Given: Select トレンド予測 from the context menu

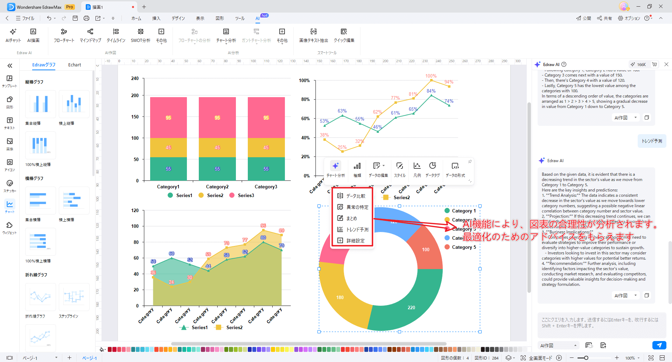Looking at the screenshot, I should pos(357,230).
